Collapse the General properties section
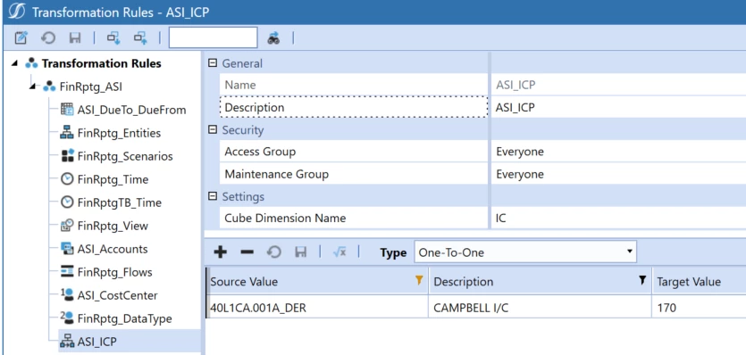The height and width of the screenshot is (355, 746). pos(213,63)
